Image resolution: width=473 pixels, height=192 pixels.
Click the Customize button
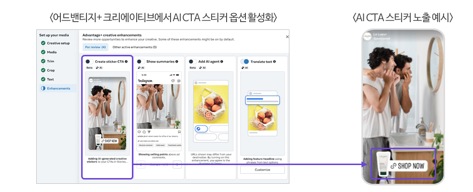pos(262,170)
